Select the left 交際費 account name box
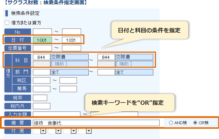 click(70, 57)
